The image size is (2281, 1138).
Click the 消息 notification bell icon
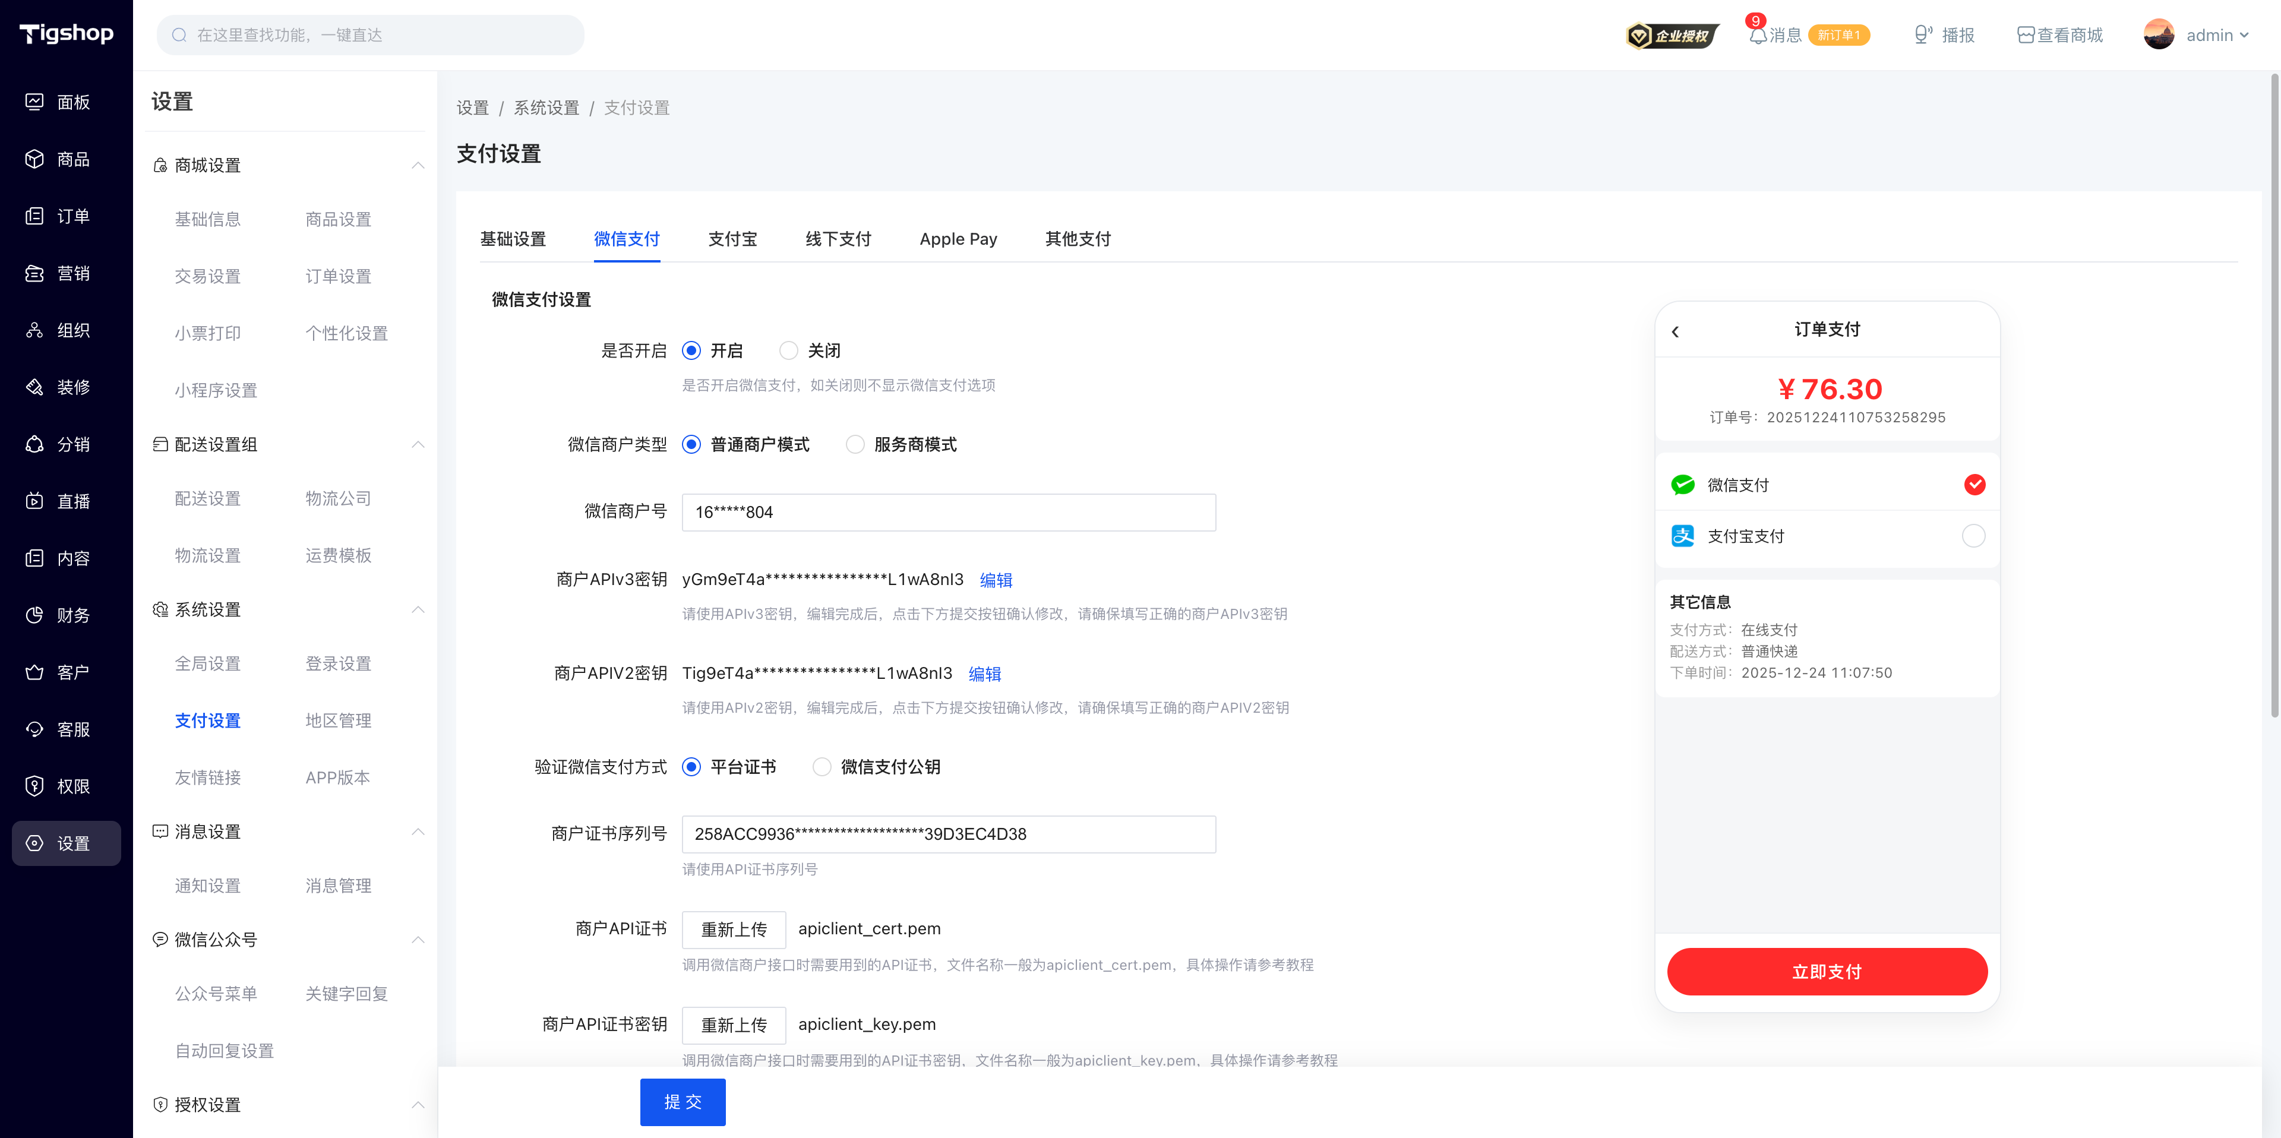click(1758, 36)
